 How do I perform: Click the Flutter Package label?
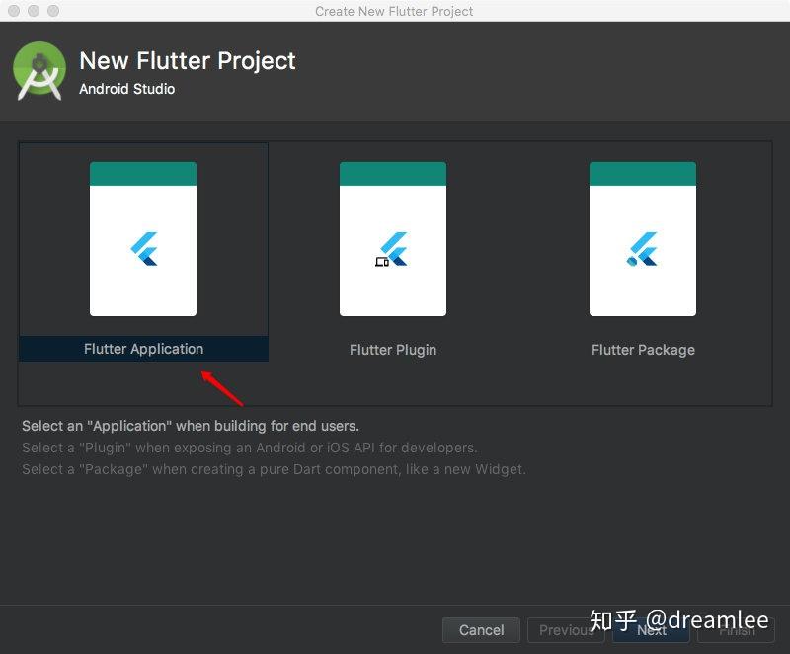coord(644,350)
